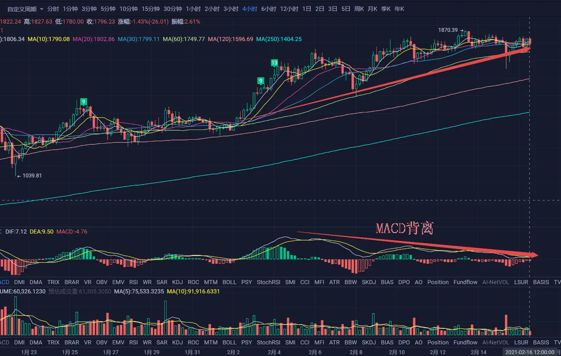Select LSUR indicator in the bottom row

pos(521,343)
